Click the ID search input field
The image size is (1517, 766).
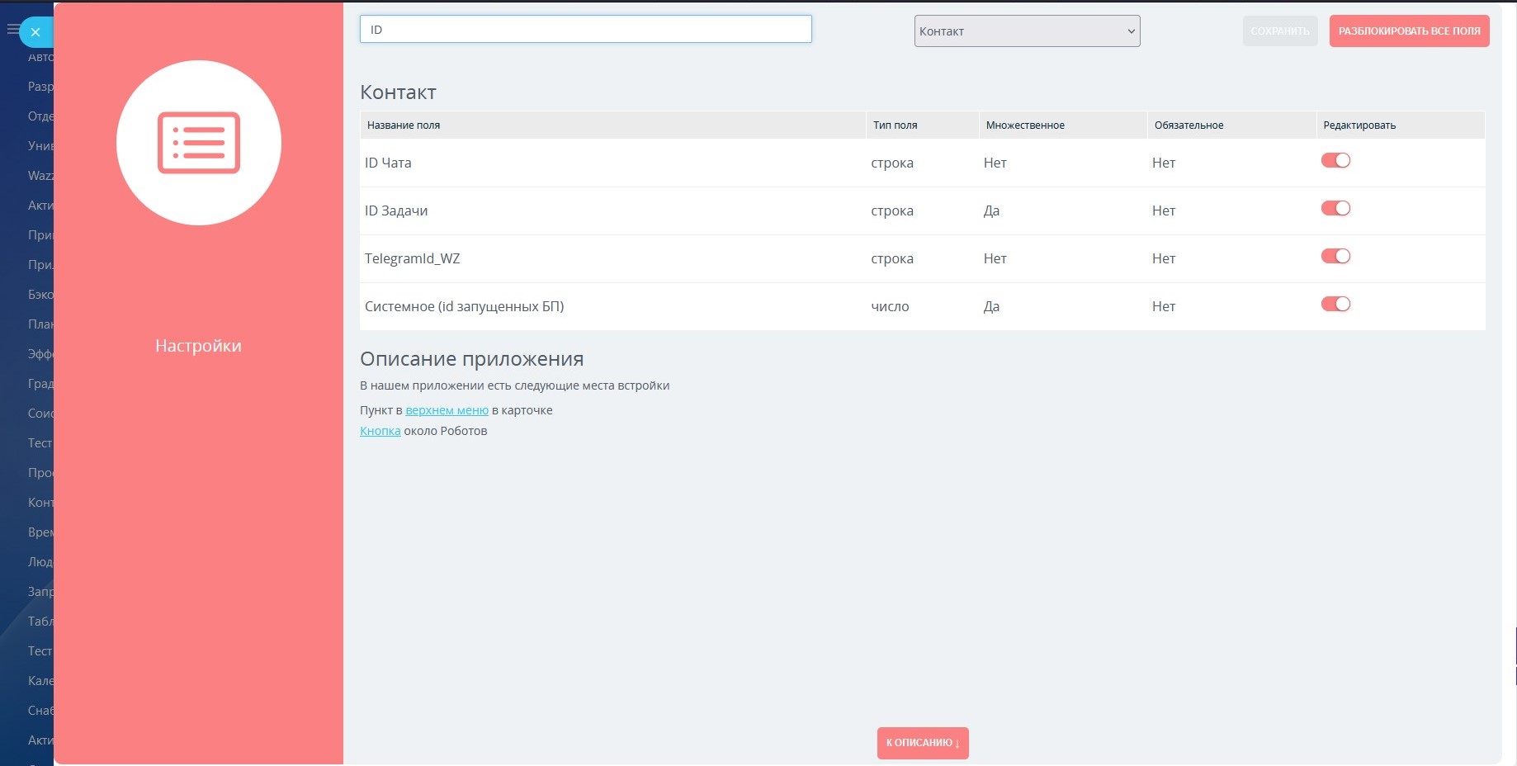point(585,30)
